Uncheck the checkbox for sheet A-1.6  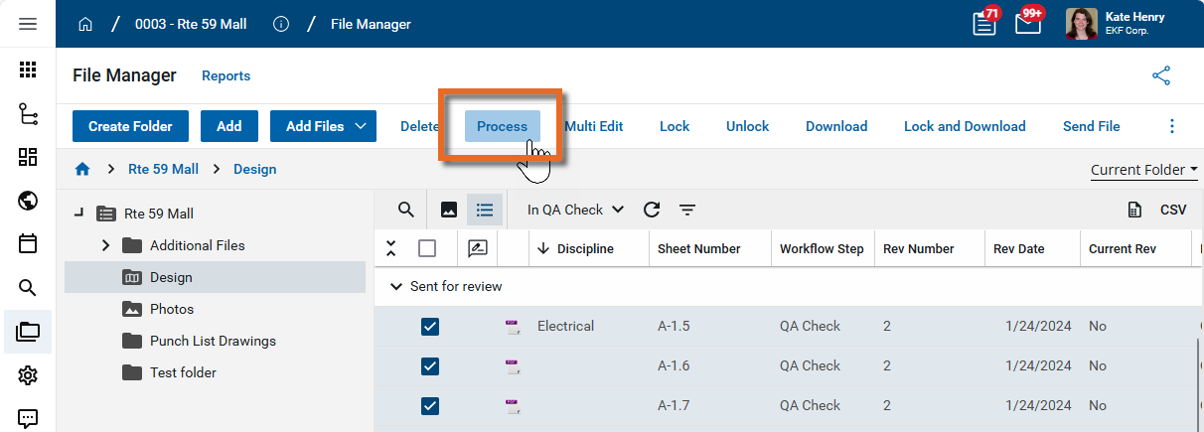pos(429,366)
